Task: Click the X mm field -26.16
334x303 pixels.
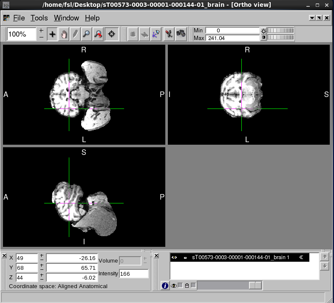Action: pos(72,258)
